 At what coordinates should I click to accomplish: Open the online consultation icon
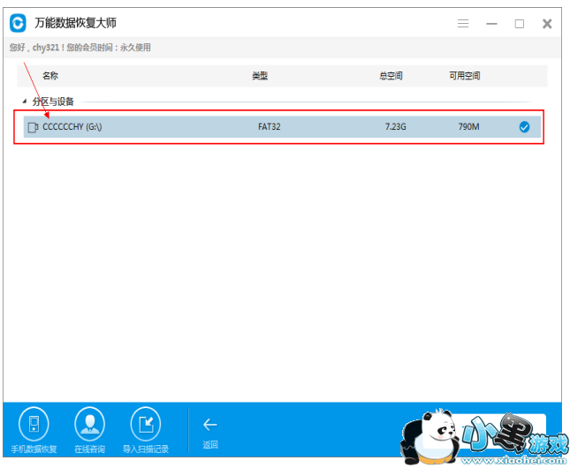pyautogui.click(x=89, y=424)
